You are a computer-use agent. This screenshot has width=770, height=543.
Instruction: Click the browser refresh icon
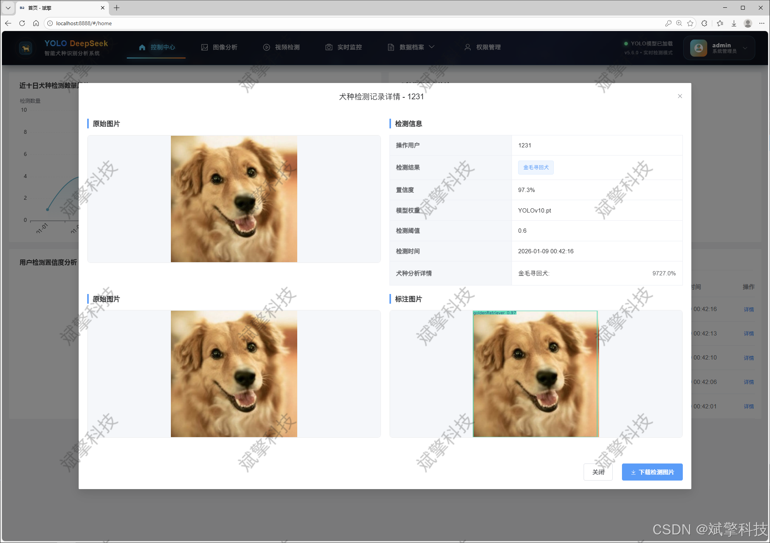click(22, 23)
